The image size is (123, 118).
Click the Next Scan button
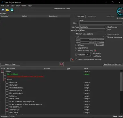92,17
